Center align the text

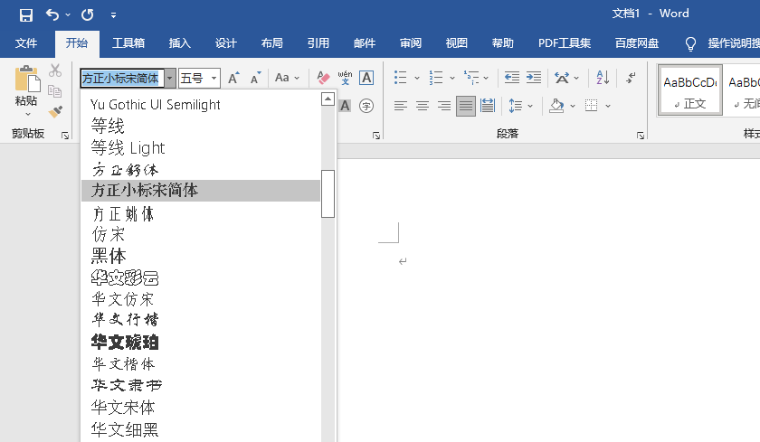(x=423, y=106)
